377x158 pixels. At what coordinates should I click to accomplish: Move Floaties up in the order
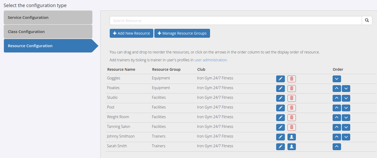[337, 88]
